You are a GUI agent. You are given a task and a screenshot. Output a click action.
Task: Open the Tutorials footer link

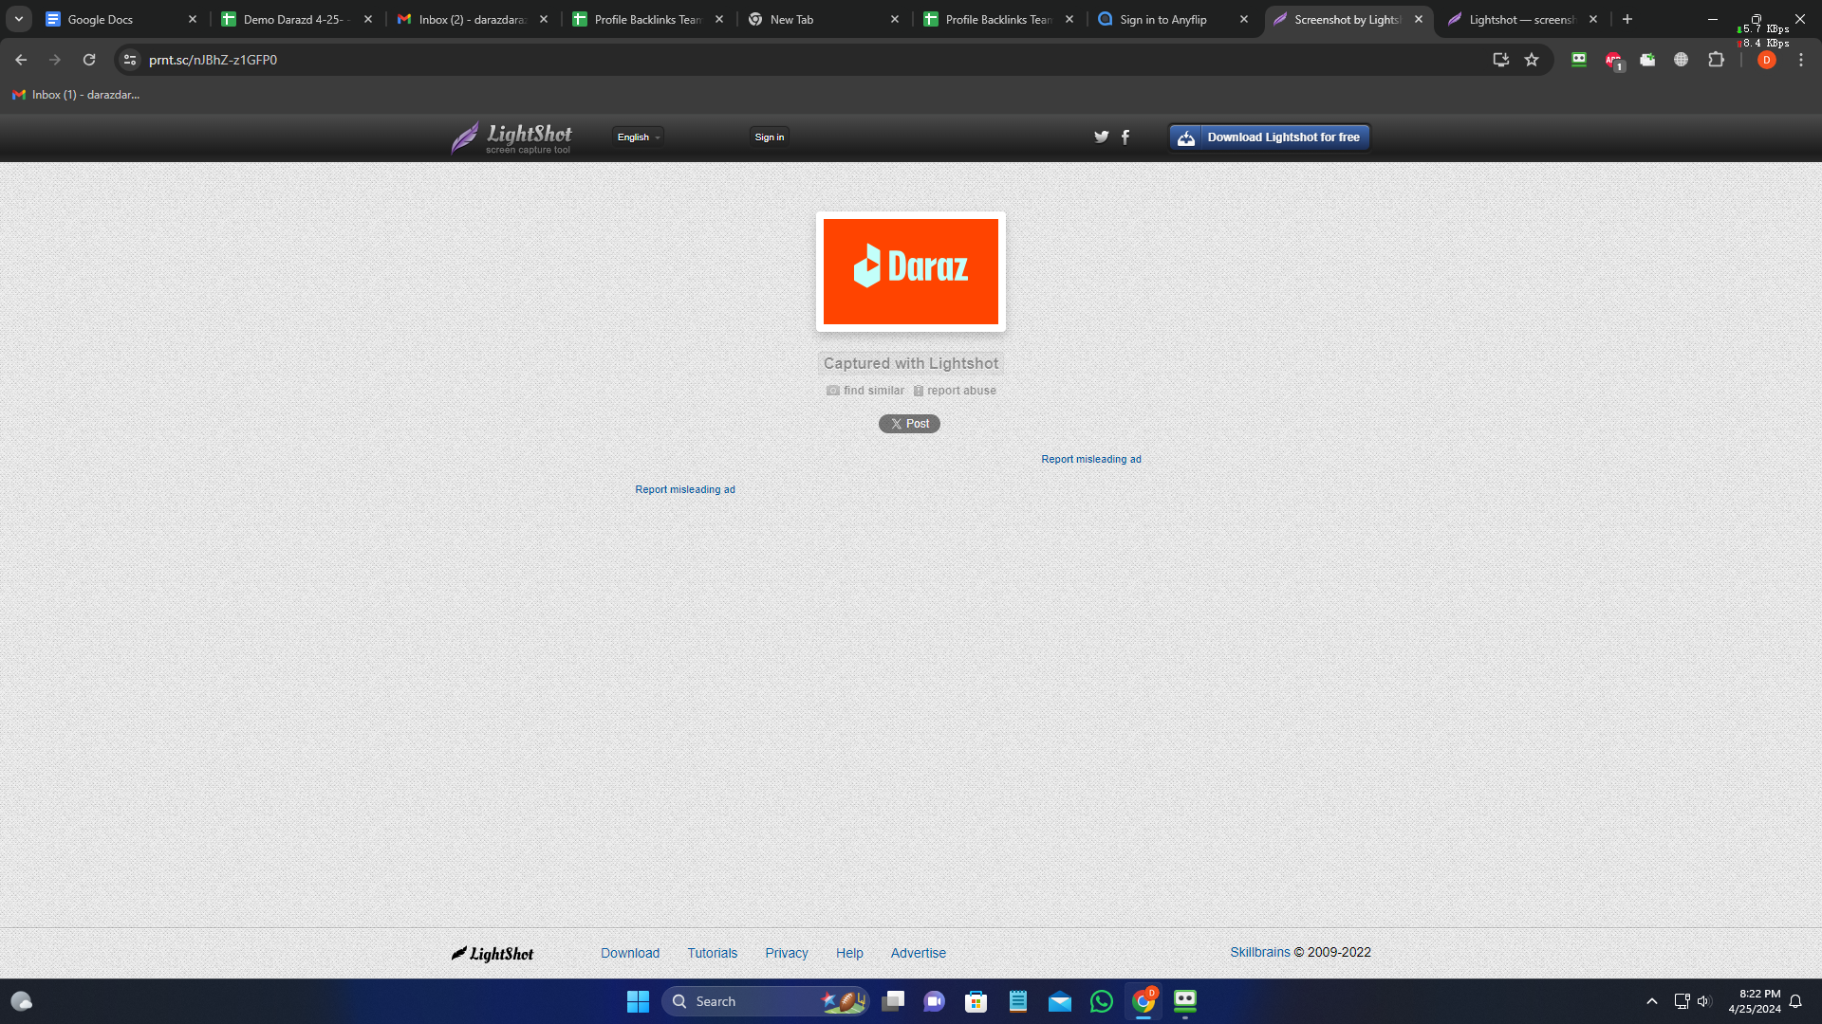pyautogui.click(x=712, y=953)
